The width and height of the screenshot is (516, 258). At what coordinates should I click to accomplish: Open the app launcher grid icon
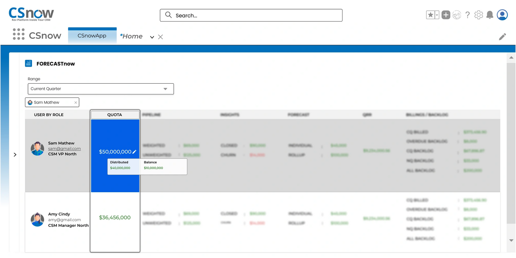[x=18, y=35]
